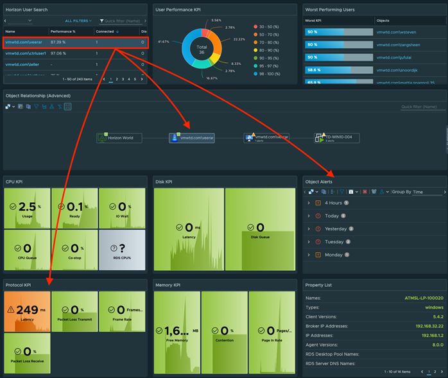Go to next page of Property List

[442, 372]
